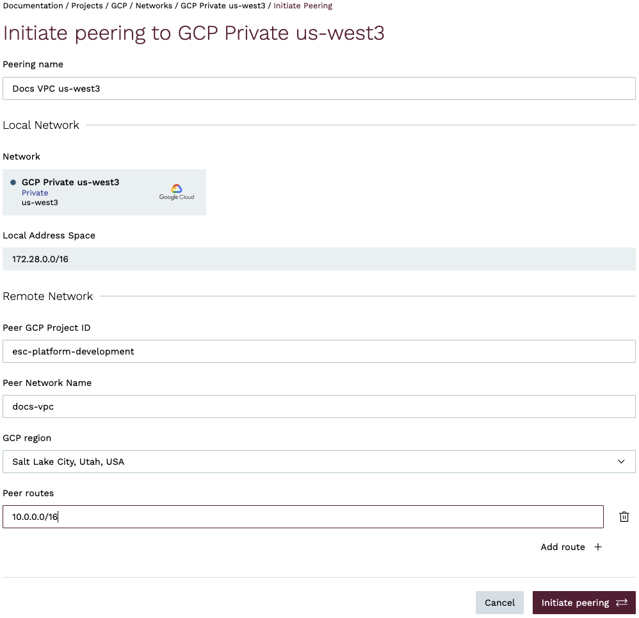Expand the Salt Lake City region selection

click(319, 462)
